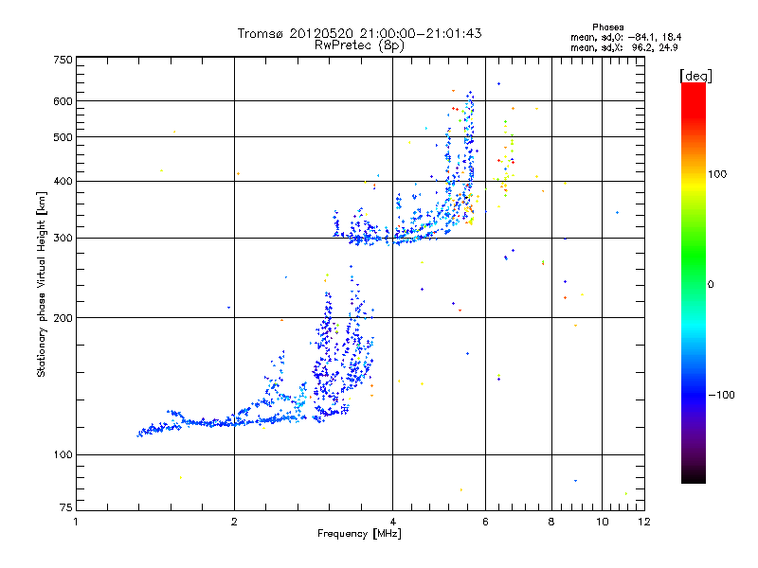Click the y-axis tick label '750'
This screenshot has width=758, height=568.
click(x=63, y=60)
